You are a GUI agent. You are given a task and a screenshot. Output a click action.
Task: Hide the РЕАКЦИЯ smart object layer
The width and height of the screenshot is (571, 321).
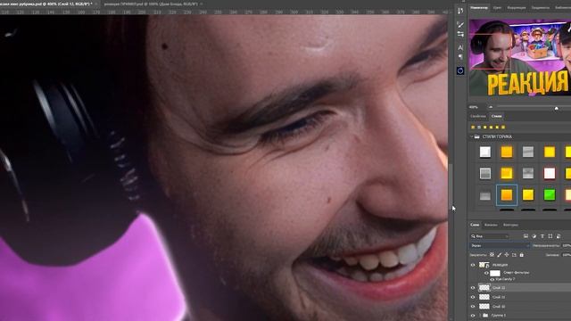click(x=473, y=265)
